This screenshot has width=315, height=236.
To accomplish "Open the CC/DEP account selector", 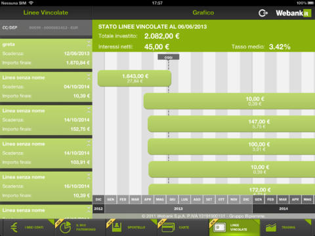I will tap(46, 28).
